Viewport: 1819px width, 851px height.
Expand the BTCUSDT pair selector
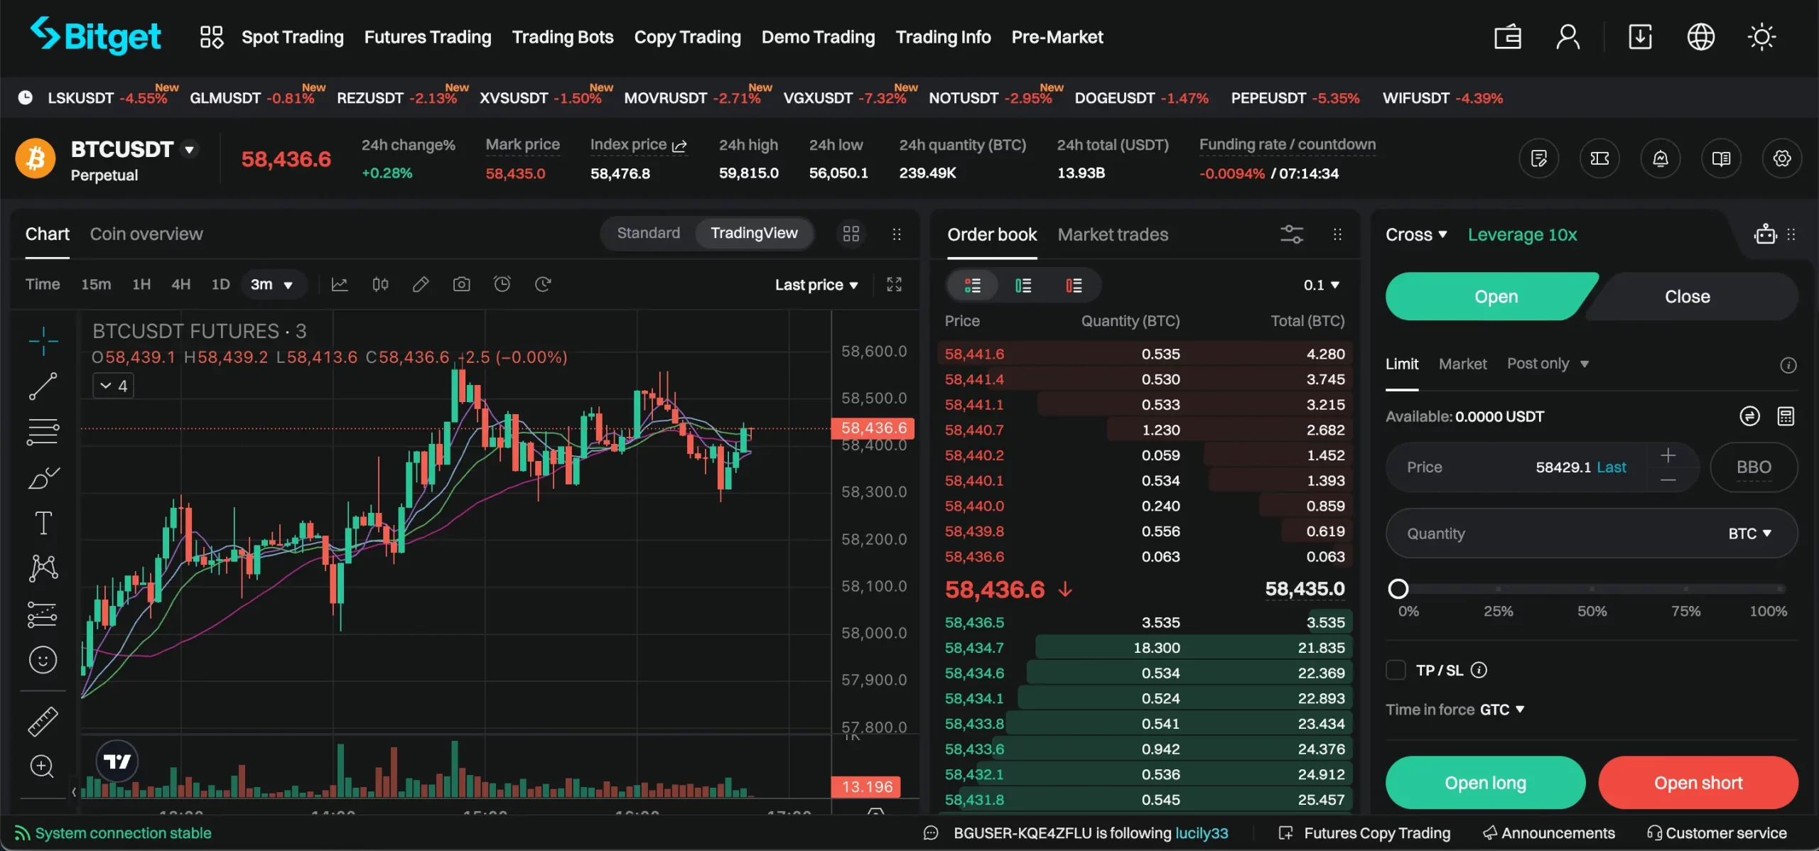click(189, 149)
